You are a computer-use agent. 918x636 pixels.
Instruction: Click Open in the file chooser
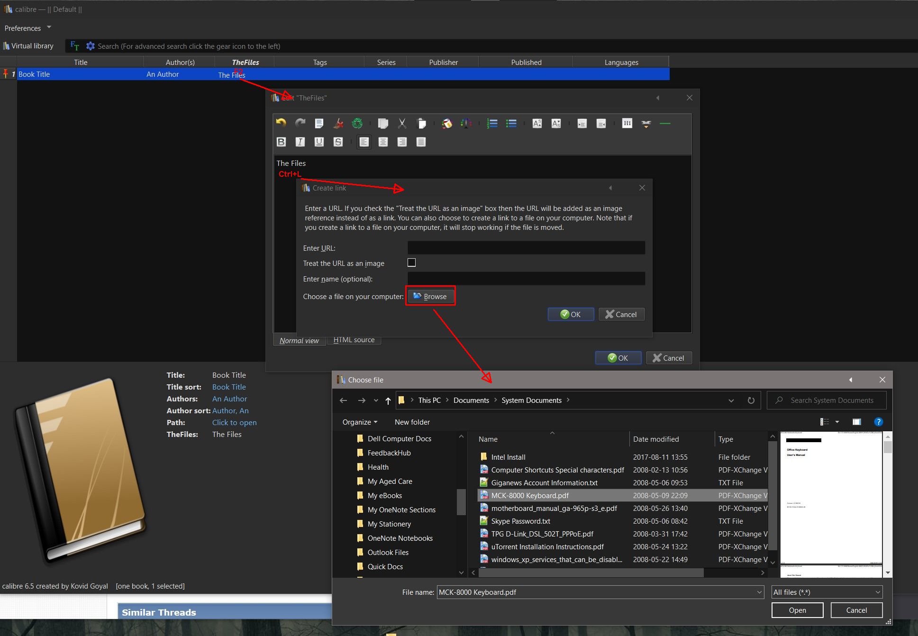tap(797, 610)
